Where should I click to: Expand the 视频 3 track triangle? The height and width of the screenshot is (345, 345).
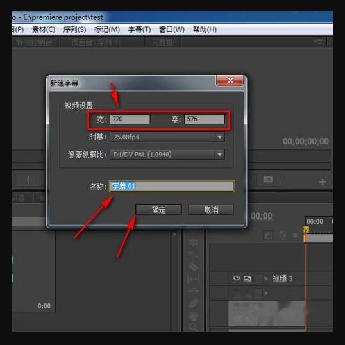(x=266, y=278)
